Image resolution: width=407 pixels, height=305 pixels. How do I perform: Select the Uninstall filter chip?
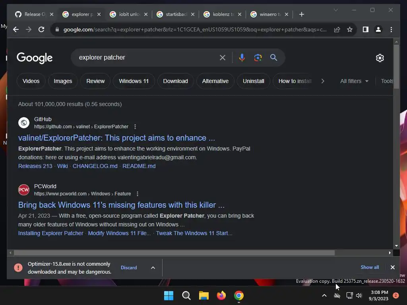[x=254, y=81]
